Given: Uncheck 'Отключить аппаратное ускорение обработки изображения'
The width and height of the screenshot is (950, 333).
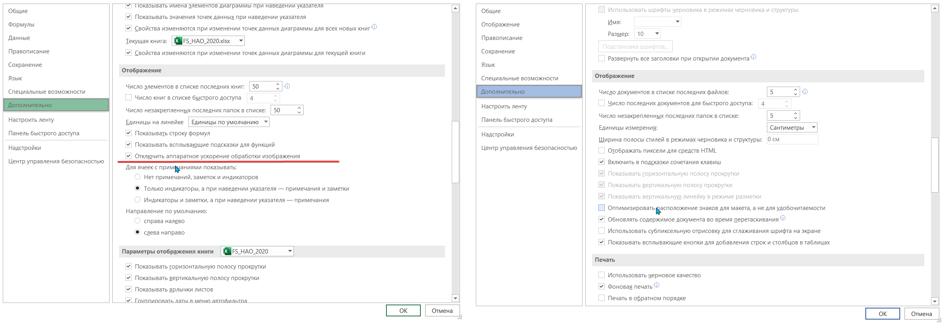Looking at the screenshot, I should click(x=129, y=156).
